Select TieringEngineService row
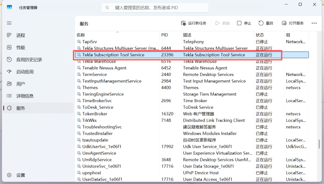 tap(192, 94)
